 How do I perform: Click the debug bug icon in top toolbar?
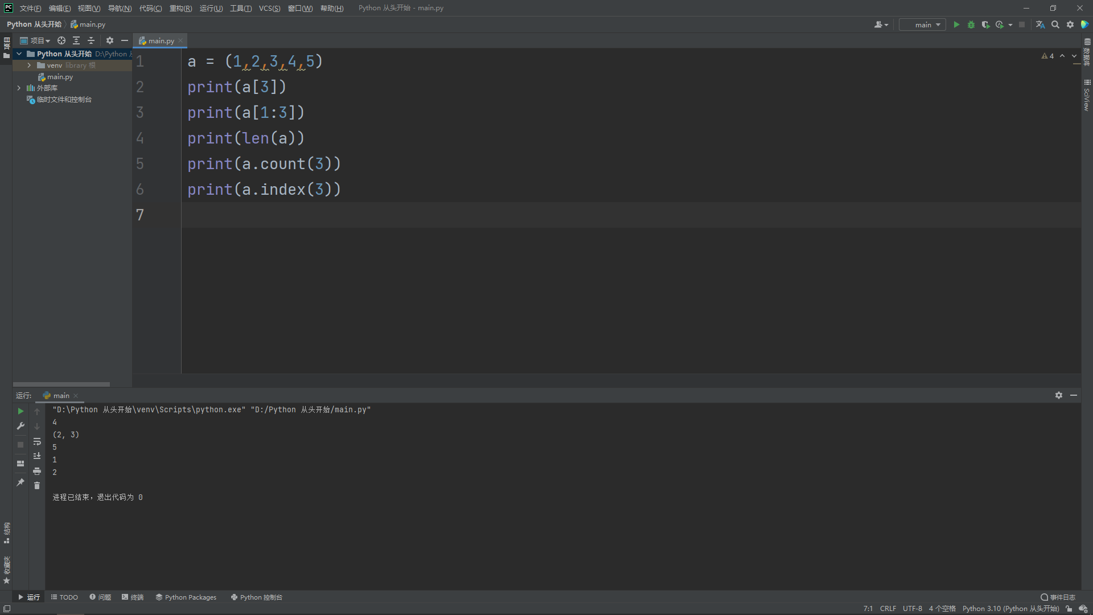click(971, 25)
